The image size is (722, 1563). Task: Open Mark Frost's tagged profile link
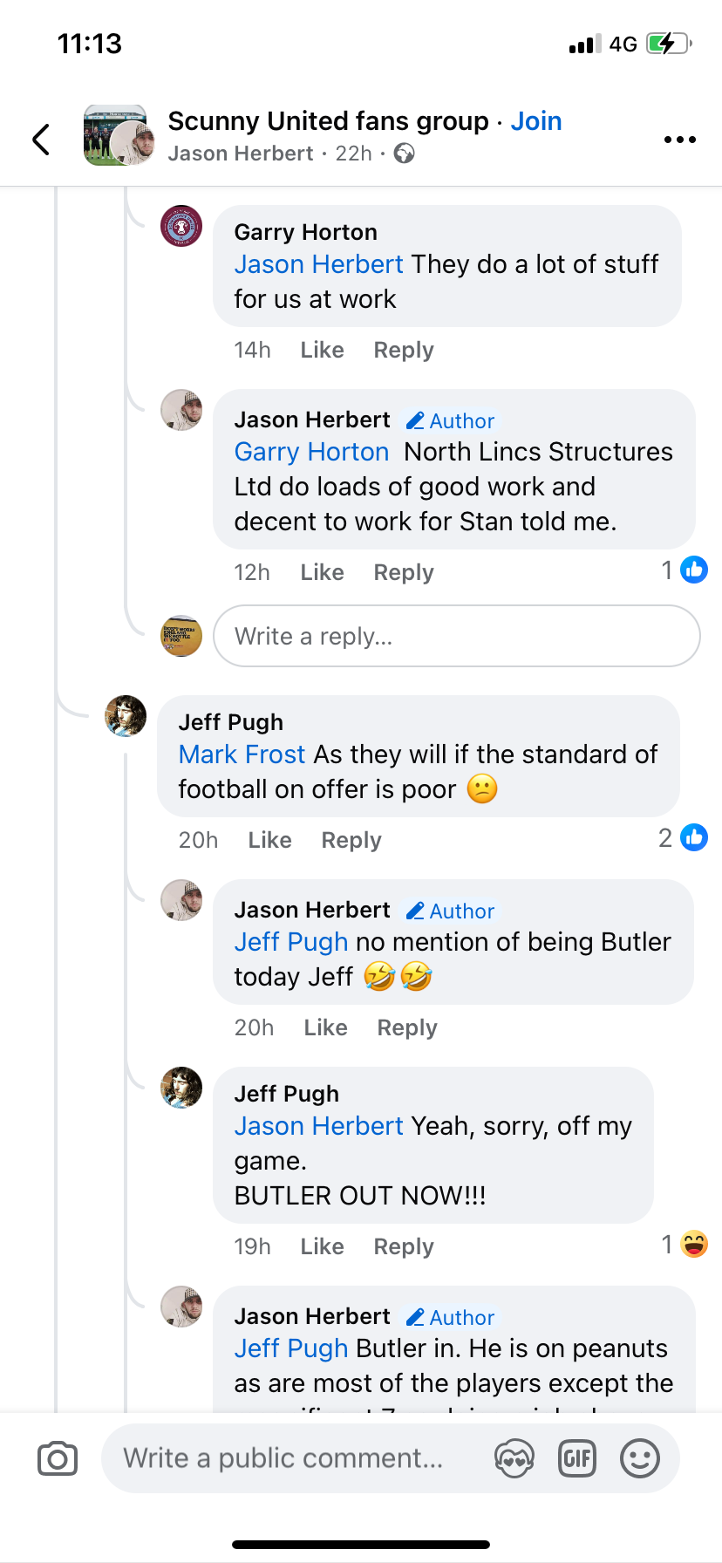(242, 754)
